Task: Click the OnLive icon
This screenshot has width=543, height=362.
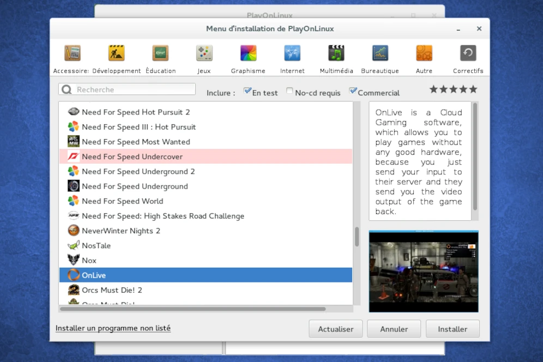Action: point(74,275)
